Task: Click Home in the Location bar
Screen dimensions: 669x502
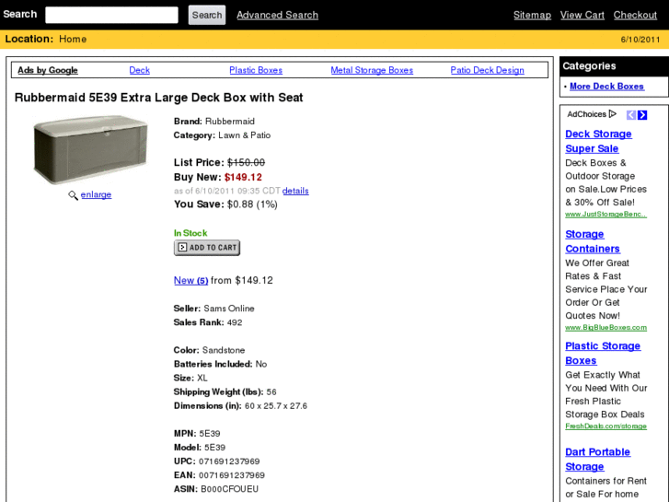Action: coord(73,40)
